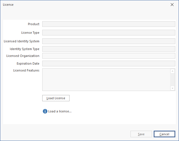Click the License title bar text
The width and height of the screenshot is (179, 141).
[x=8, y=5]
